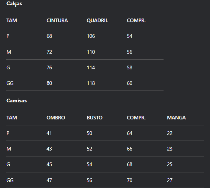210x188 pixels.
Task: Click the quadril value 106
Action: coord(91,36)
